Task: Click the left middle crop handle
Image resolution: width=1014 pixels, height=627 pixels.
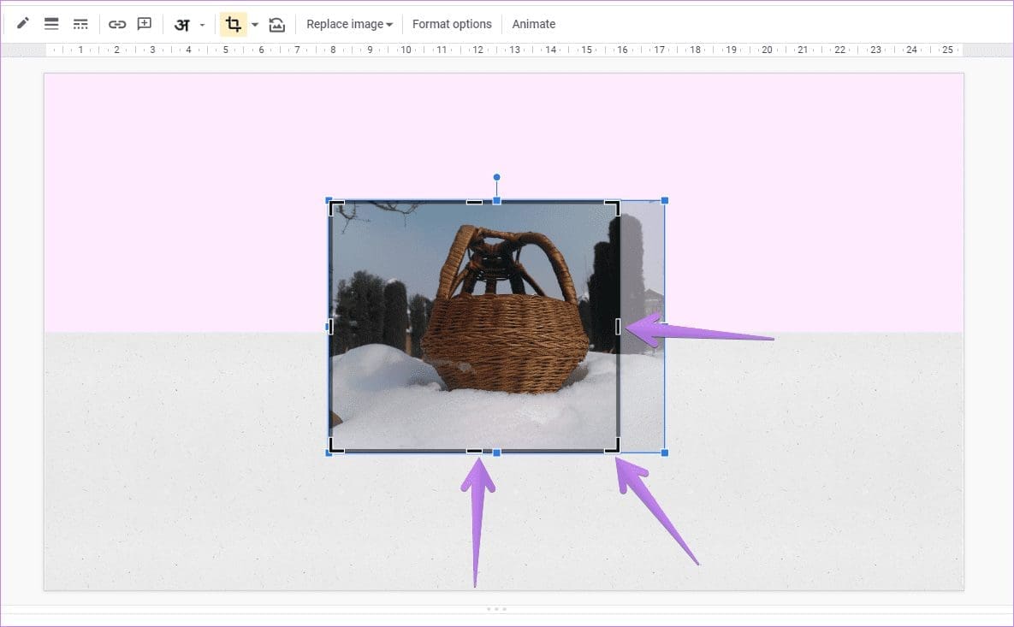Action: pyautogui.click(x=331, y=327)
